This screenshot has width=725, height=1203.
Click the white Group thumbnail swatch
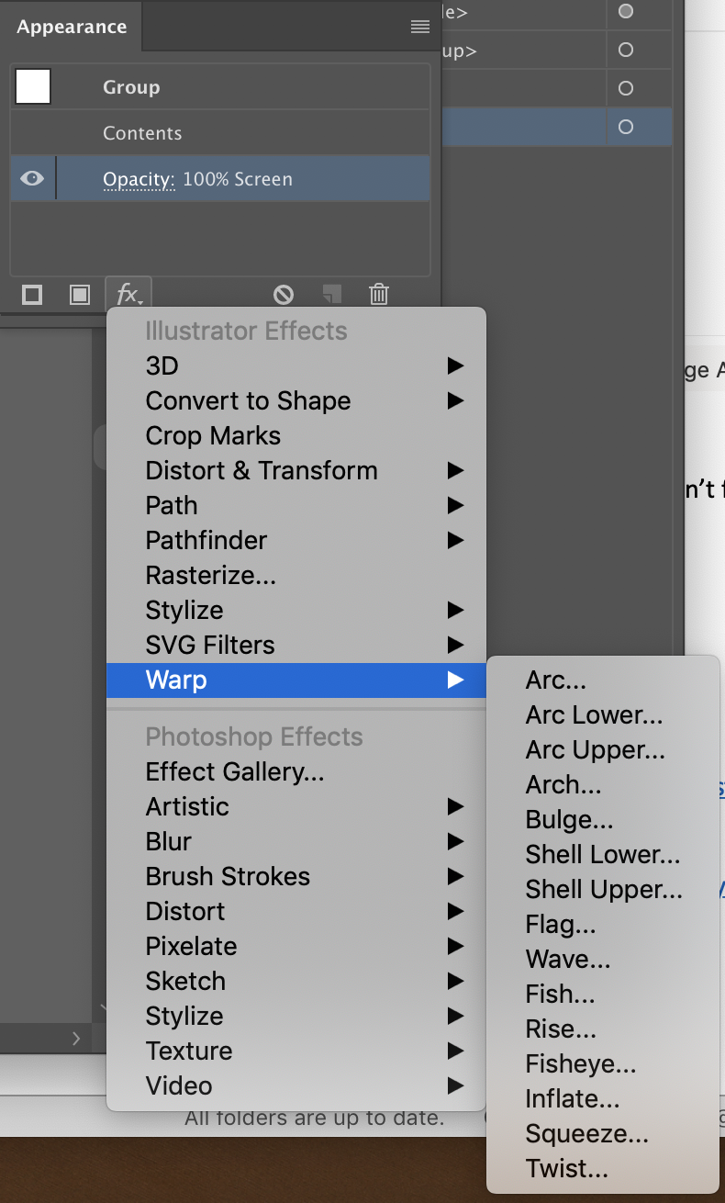coord(33,86)
